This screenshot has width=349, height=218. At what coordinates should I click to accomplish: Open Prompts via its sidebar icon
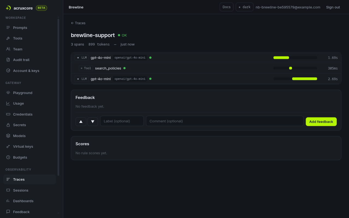(x=8, y=28)
